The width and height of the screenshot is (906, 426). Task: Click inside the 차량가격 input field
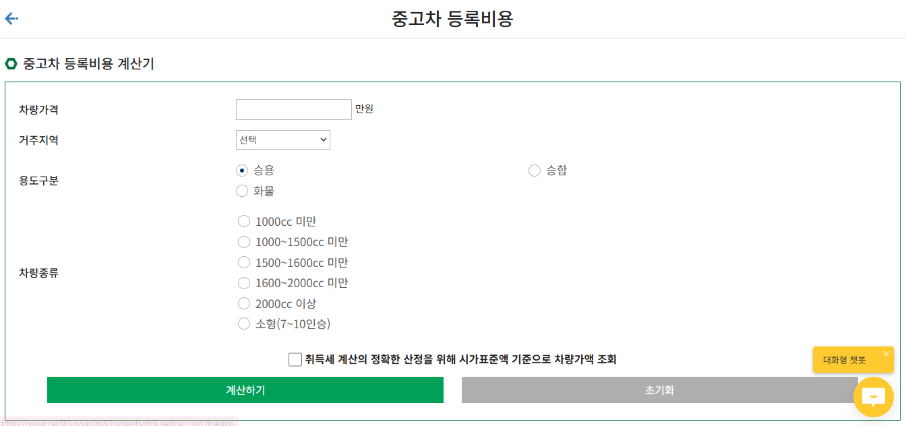click(x=293, y=109)
